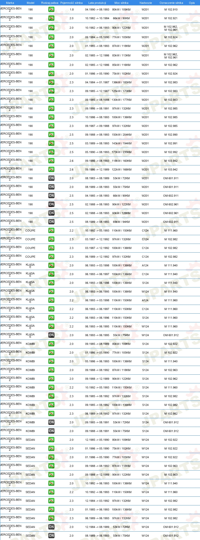Click petrol fuel icon in 85kW / 116KM row
200x540 pixels.
51,65
